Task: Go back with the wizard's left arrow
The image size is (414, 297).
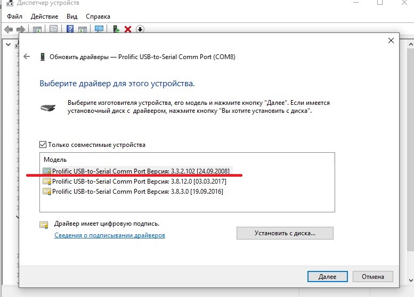Action: click(x=27, y=56)
